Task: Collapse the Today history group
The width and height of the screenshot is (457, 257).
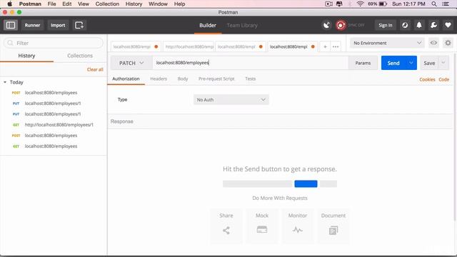Action: click(x=5, y=82)
